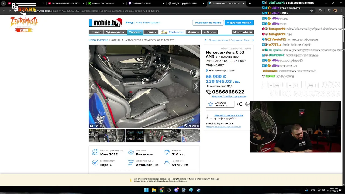
Task: Click the production date calendar icon
Action: (95, 152)
